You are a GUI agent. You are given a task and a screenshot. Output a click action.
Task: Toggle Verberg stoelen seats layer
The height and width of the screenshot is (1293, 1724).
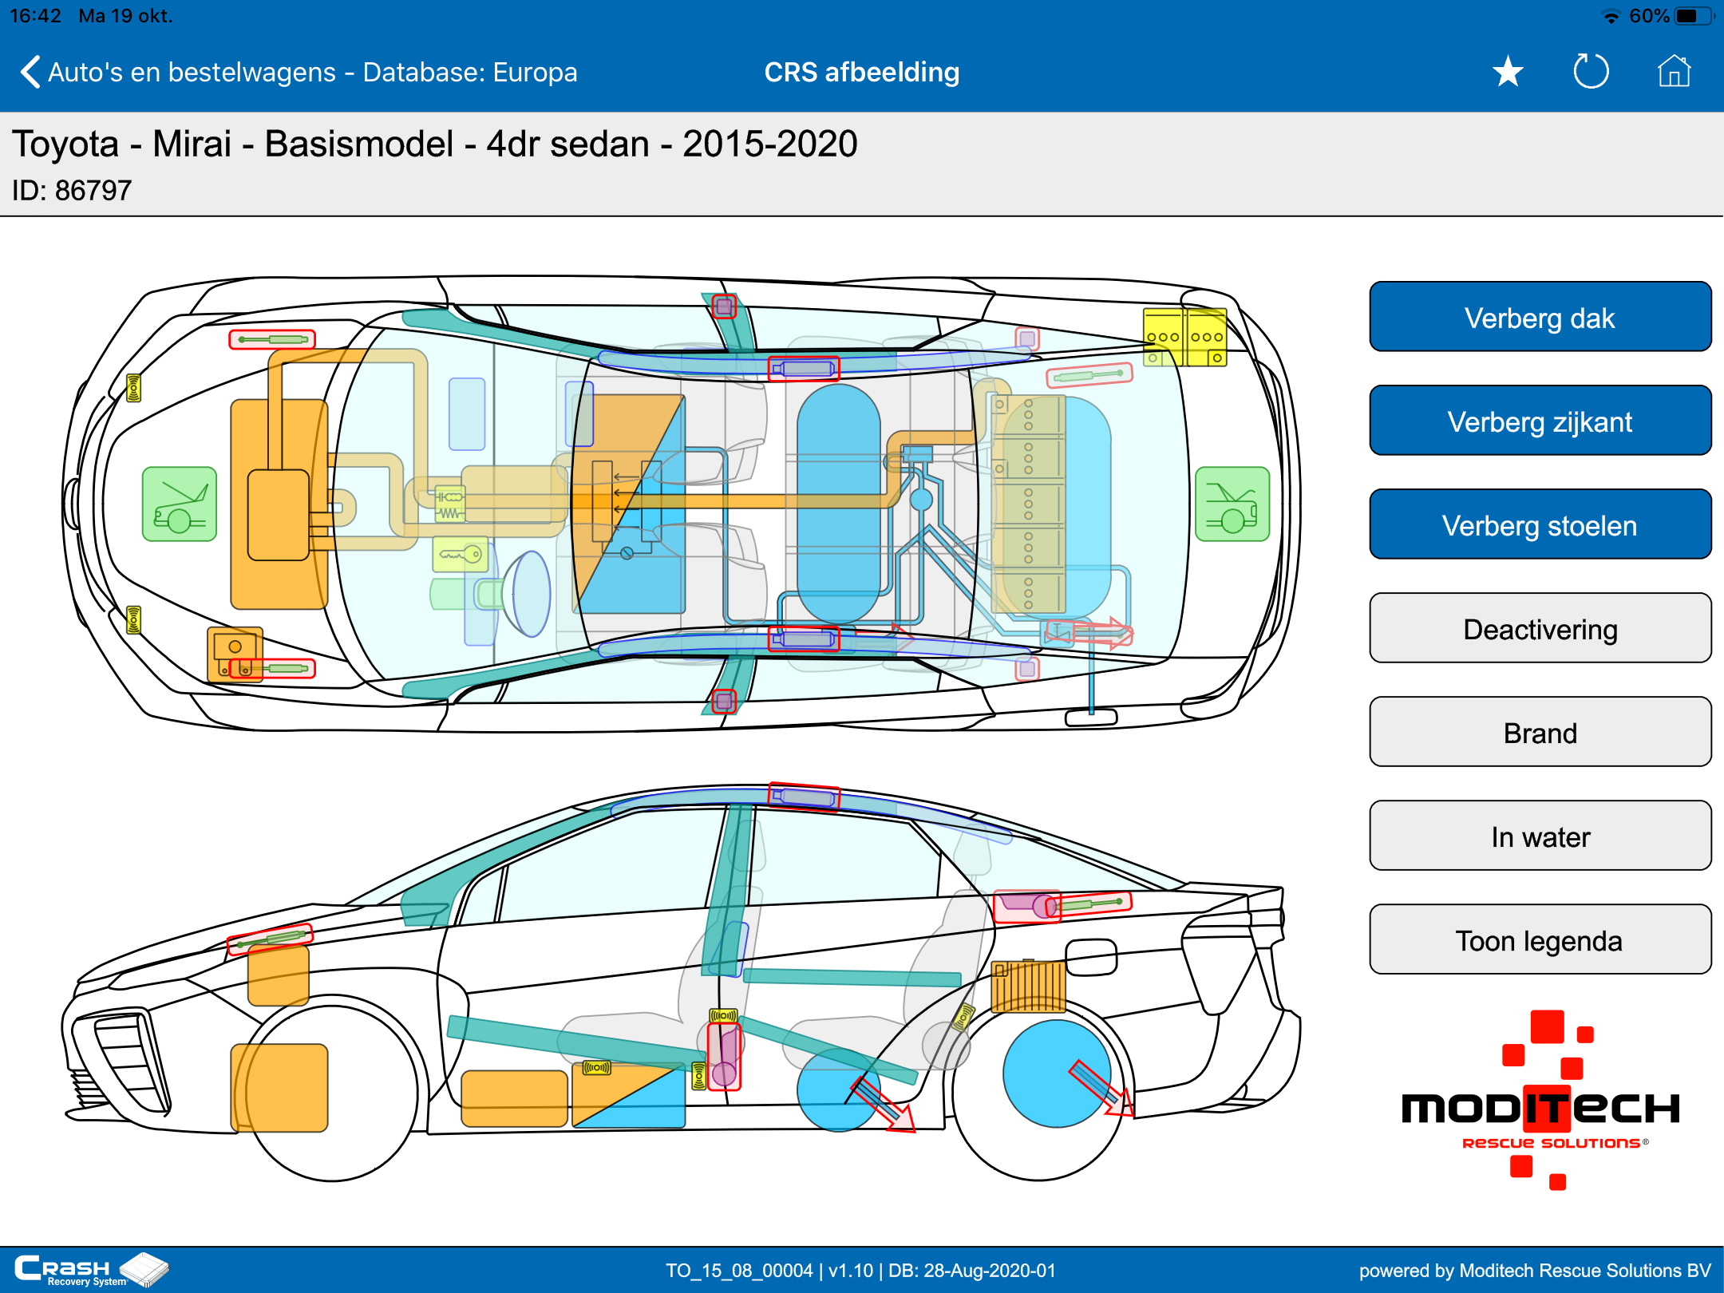tap(1540, 525)
